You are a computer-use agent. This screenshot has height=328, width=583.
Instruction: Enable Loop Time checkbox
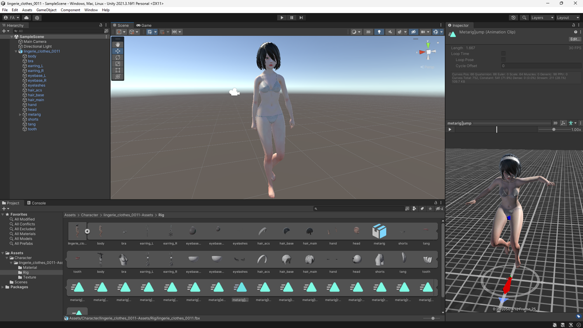coord(503,54)
